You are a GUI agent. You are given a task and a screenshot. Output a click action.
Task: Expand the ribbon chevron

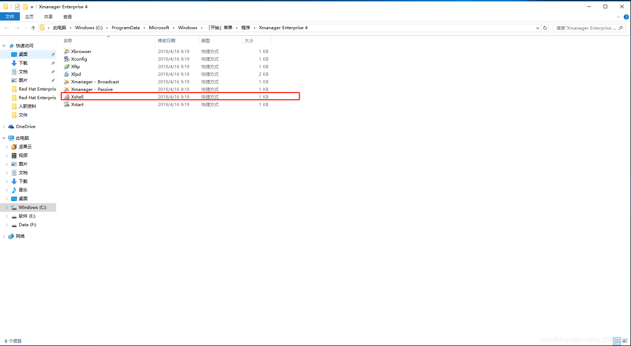pyautogui.click(x=618, y=17)
